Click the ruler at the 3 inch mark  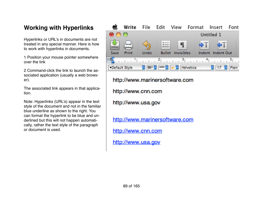[184, 60]
